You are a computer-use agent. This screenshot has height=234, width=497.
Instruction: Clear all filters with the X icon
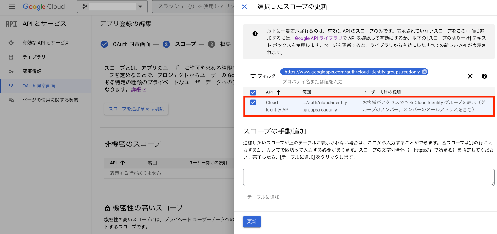click(x=470, y=76)
